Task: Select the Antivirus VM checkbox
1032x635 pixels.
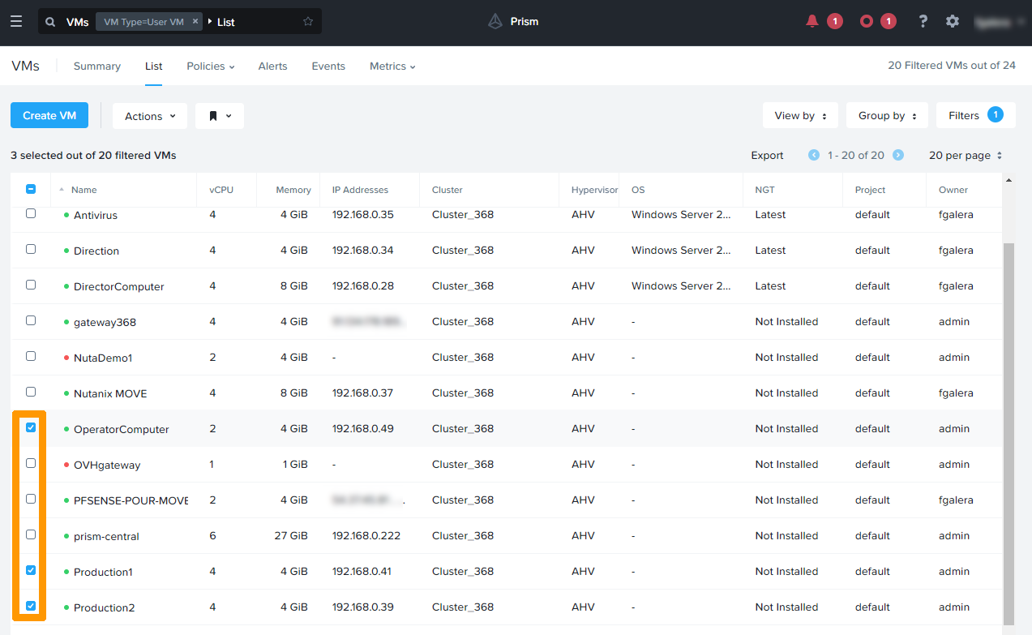Action: pyautogui.click(x=30, y=213)
